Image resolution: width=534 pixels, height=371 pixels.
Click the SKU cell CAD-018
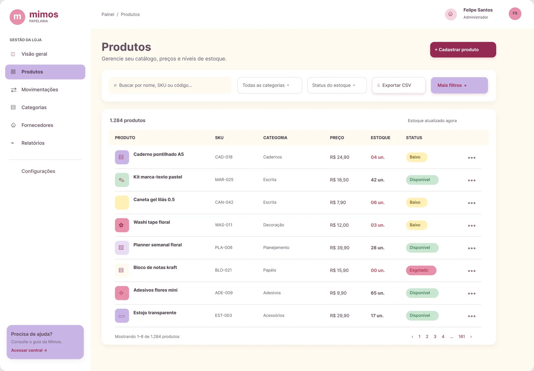coord(224,157)
